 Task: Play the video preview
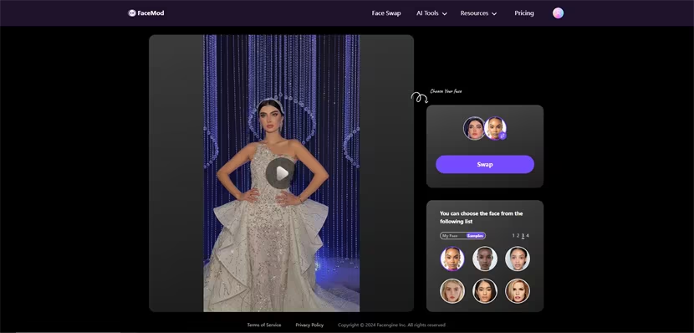(x=280, y=173)
